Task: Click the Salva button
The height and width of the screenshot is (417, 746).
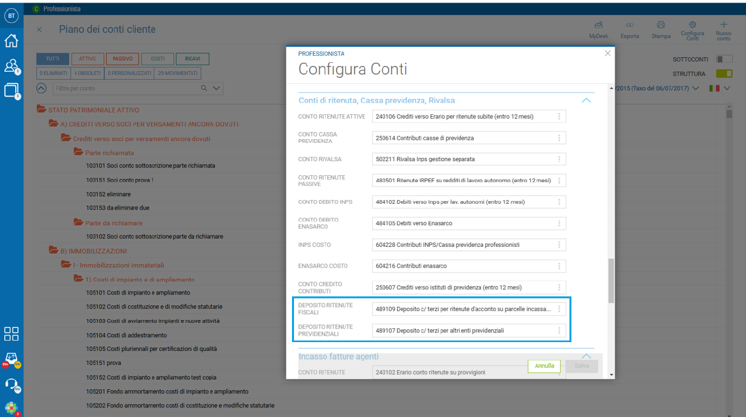Action: [x=582, y=366]
